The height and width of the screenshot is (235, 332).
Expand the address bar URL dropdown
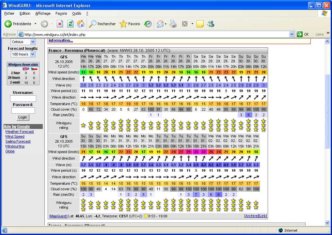(x=292, y=34)
